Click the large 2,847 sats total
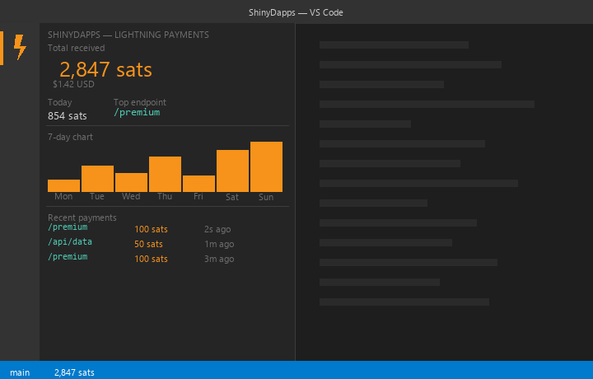The width and height of the screenshot is (593, 379). [106, 69]
